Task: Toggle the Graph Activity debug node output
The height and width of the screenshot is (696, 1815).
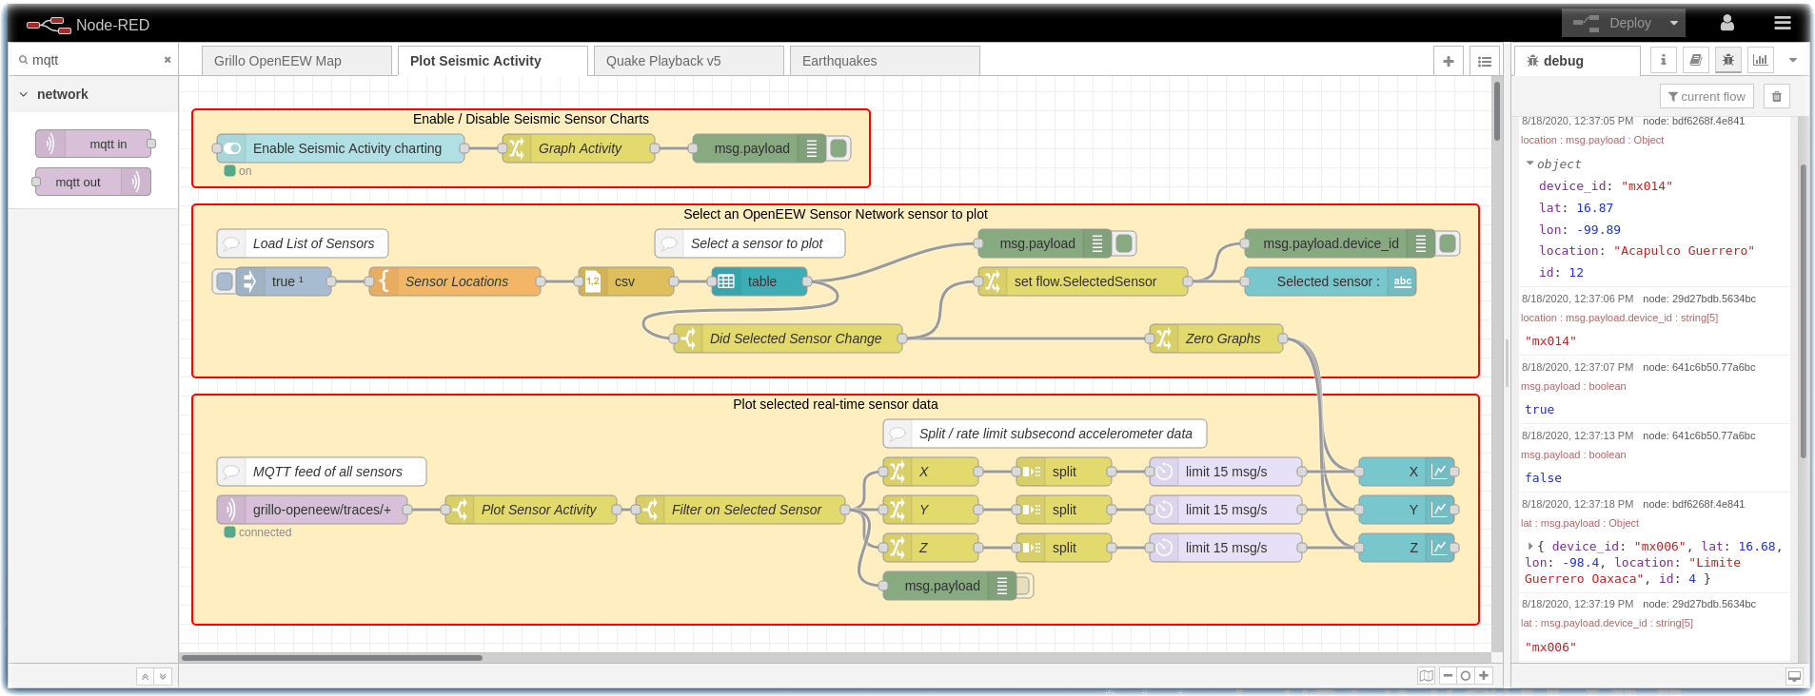Action: [838, 148]
